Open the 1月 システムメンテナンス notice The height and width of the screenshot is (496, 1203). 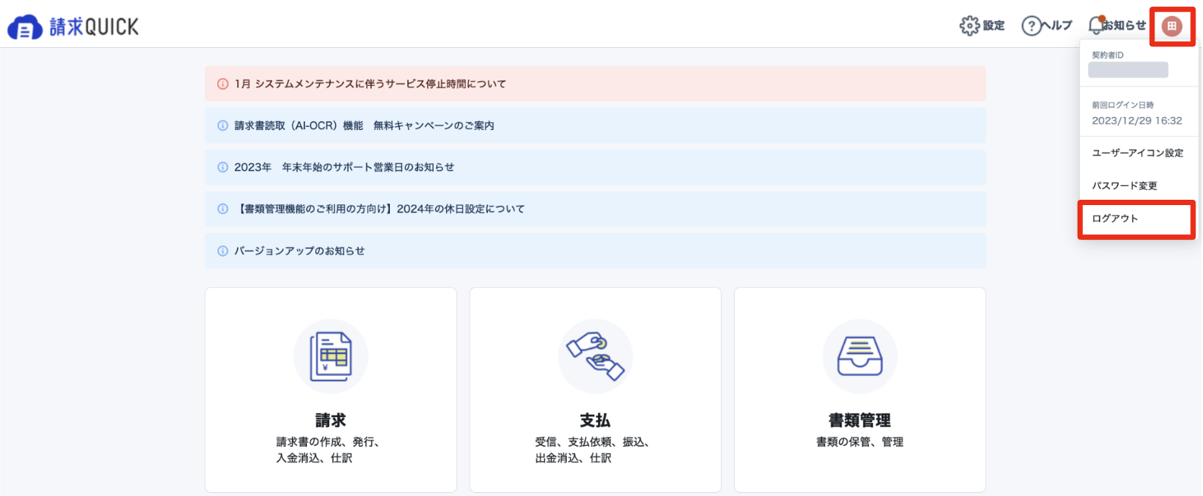point(595,84)
